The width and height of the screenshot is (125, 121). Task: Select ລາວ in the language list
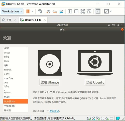(16, 83)
